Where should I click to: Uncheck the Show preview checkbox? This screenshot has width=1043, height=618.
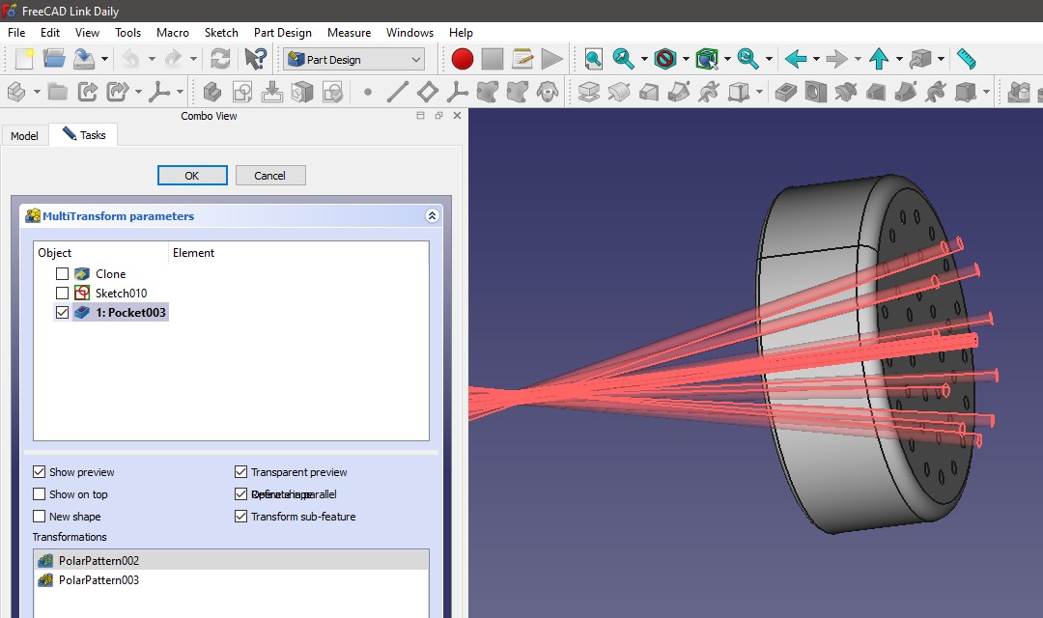click(40, 472)
